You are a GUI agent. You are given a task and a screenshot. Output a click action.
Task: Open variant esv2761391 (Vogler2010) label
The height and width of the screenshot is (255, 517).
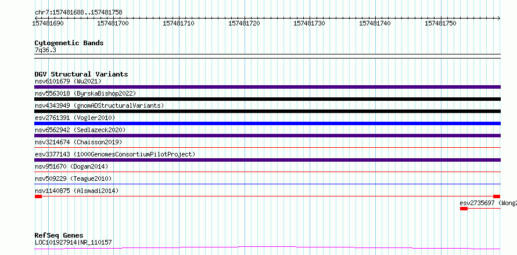[x=75, y=118]
